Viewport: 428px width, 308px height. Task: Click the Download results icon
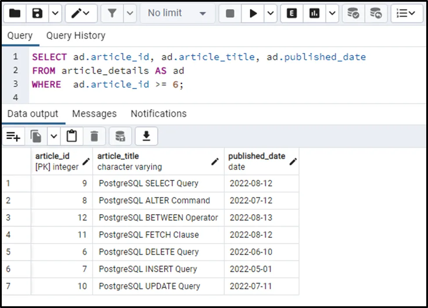pos(146,136)
